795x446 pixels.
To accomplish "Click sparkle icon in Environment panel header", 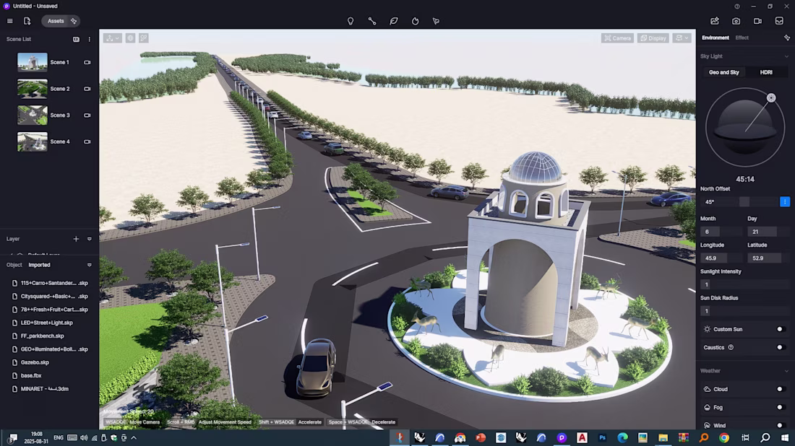I will coord(787,38).
